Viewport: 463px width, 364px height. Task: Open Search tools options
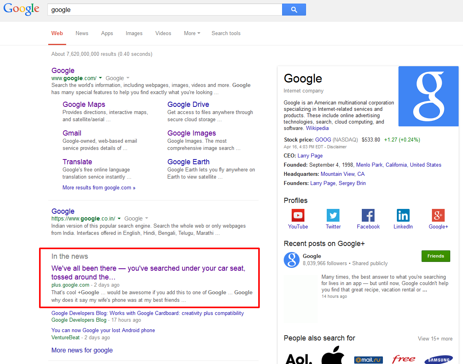click(x=226, y=33)
